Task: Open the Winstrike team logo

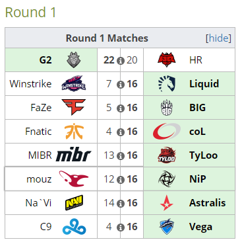Action: [x=74, y=83]
